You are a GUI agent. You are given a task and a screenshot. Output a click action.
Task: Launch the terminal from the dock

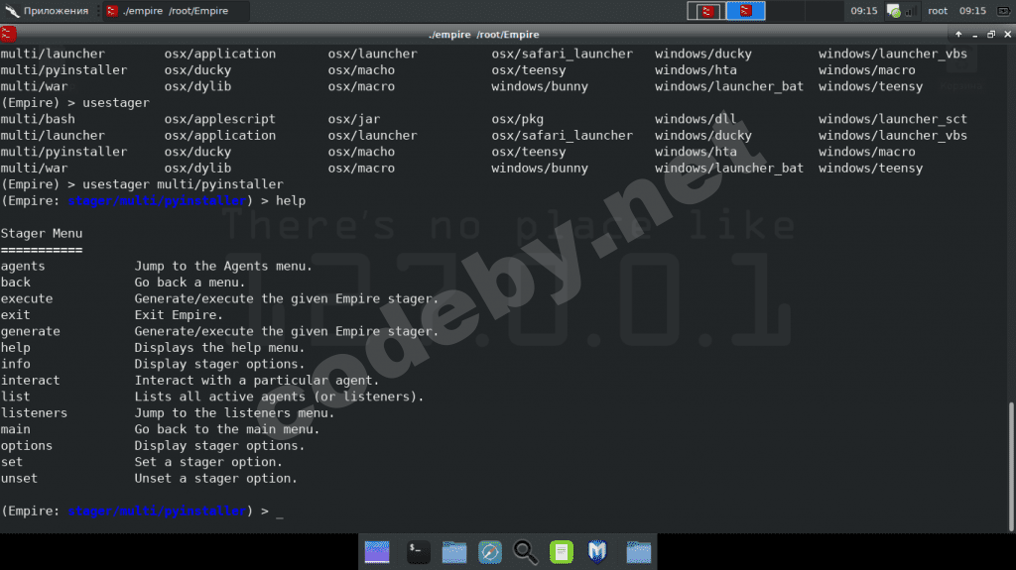(x=418, y=552)
